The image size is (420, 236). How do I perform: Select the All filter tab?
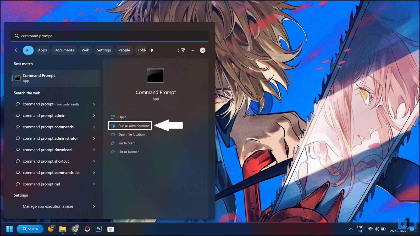(x=28, y=50)
